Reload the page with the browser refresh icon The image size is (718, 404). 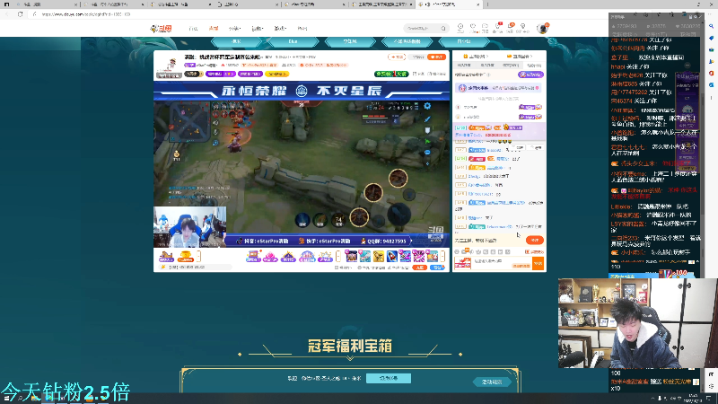pyautogui.click(x=20, y=14)
